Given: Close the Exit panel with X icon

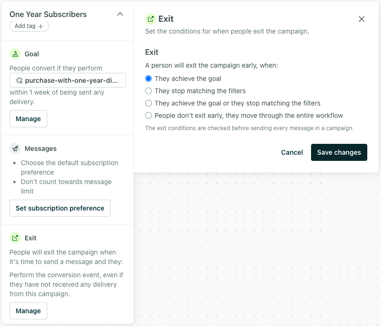Looking at the screenshot, I should pos(362,19).
